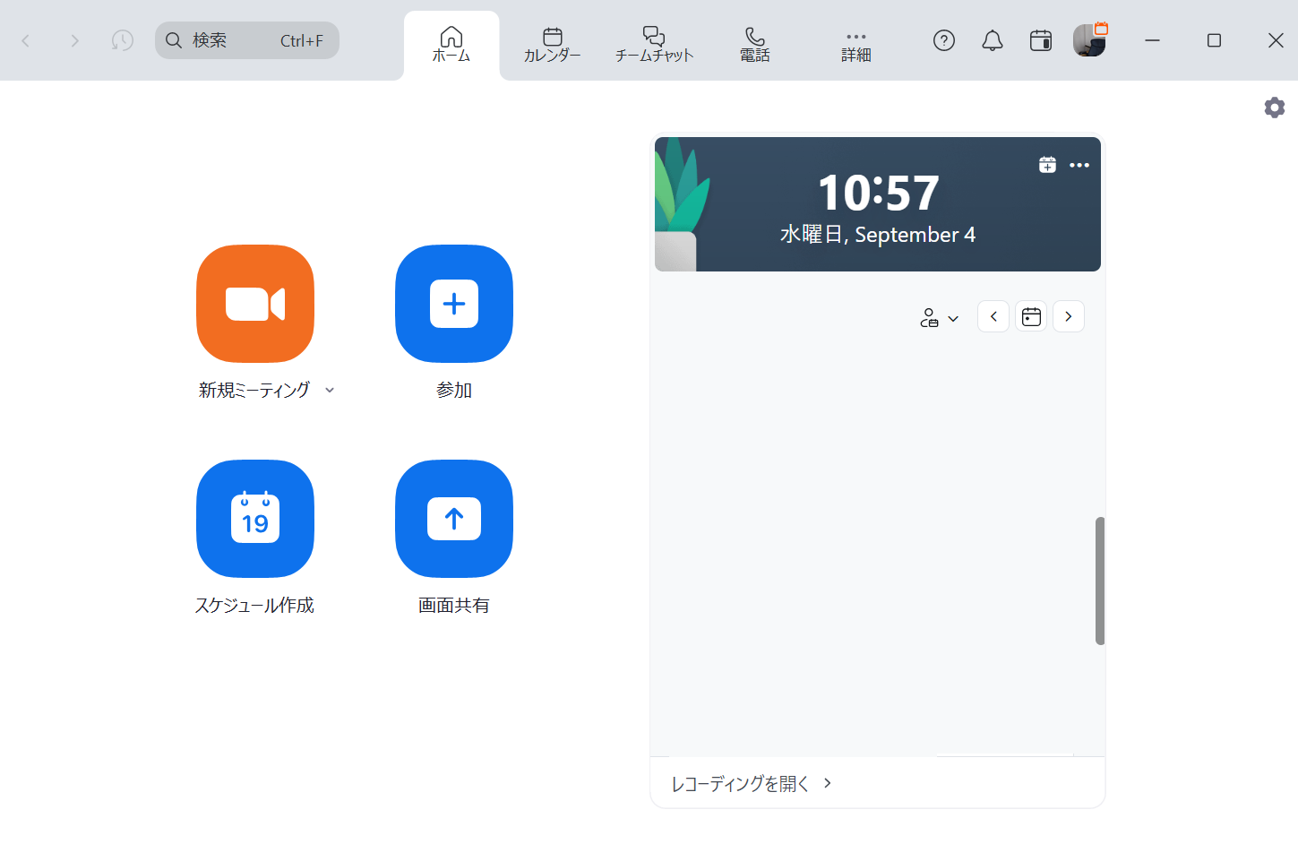This screenshot has height=844, width=1298.
Task: Close the Zoom window
Action: click(x=1277, y=40)
